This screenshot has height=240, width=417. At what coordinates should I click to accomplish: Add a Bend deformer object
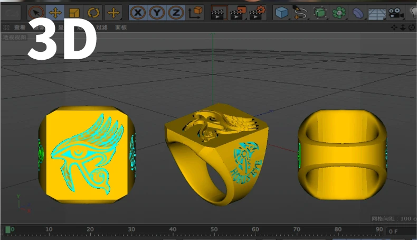358,13
